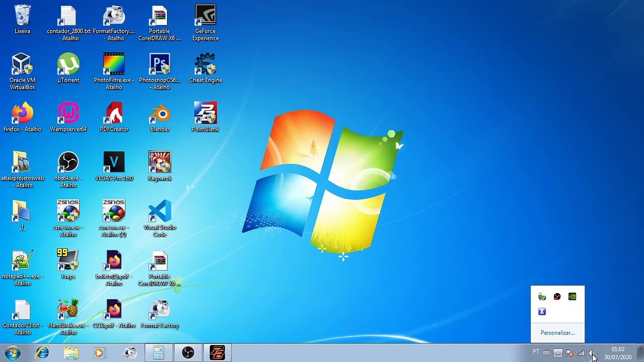This screenshot has width=644, height=362.
Task: Open the PT language bar indicator
Action: click(536, 352)
